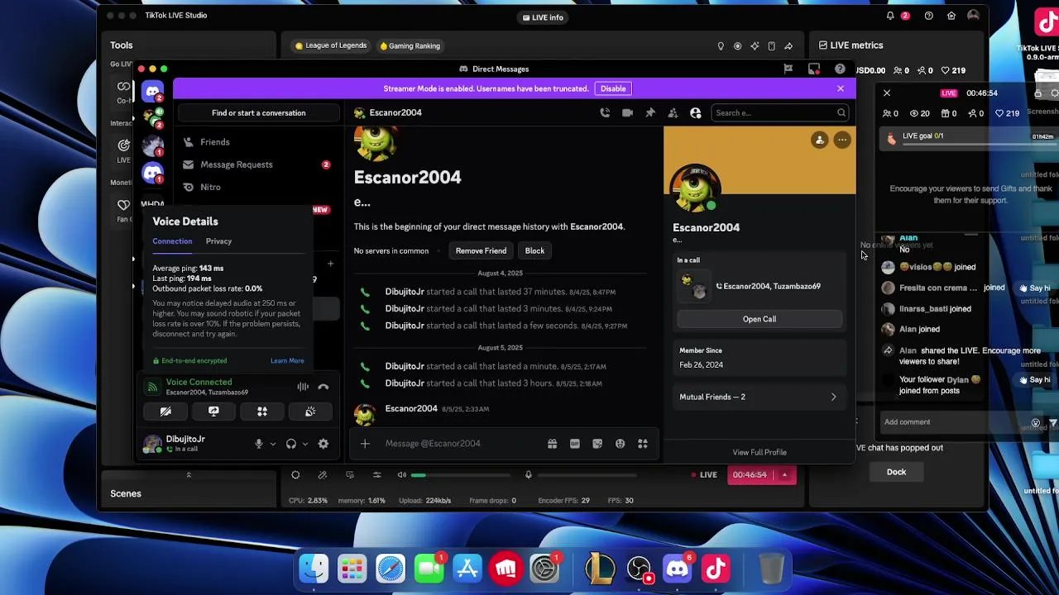Share your screen in Discord voice panel

[x=213, y=412]
